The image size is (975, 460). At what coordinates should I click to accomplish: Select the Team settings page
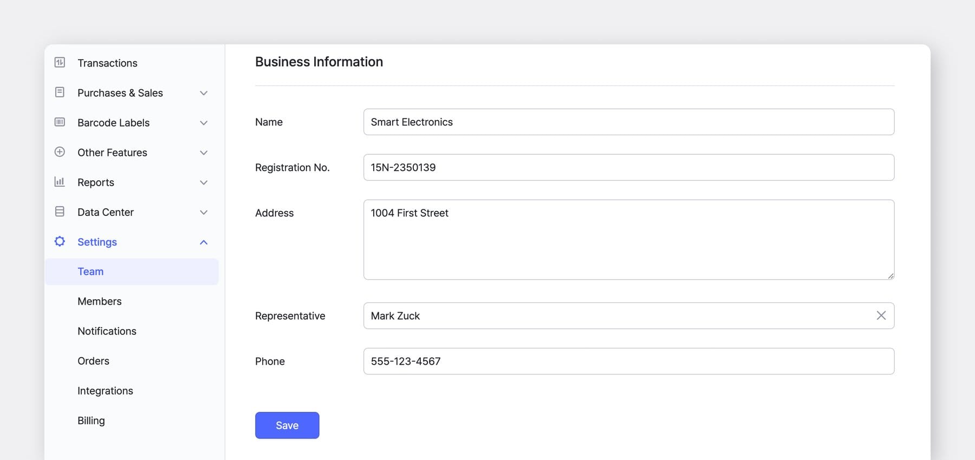click(132, 272)
